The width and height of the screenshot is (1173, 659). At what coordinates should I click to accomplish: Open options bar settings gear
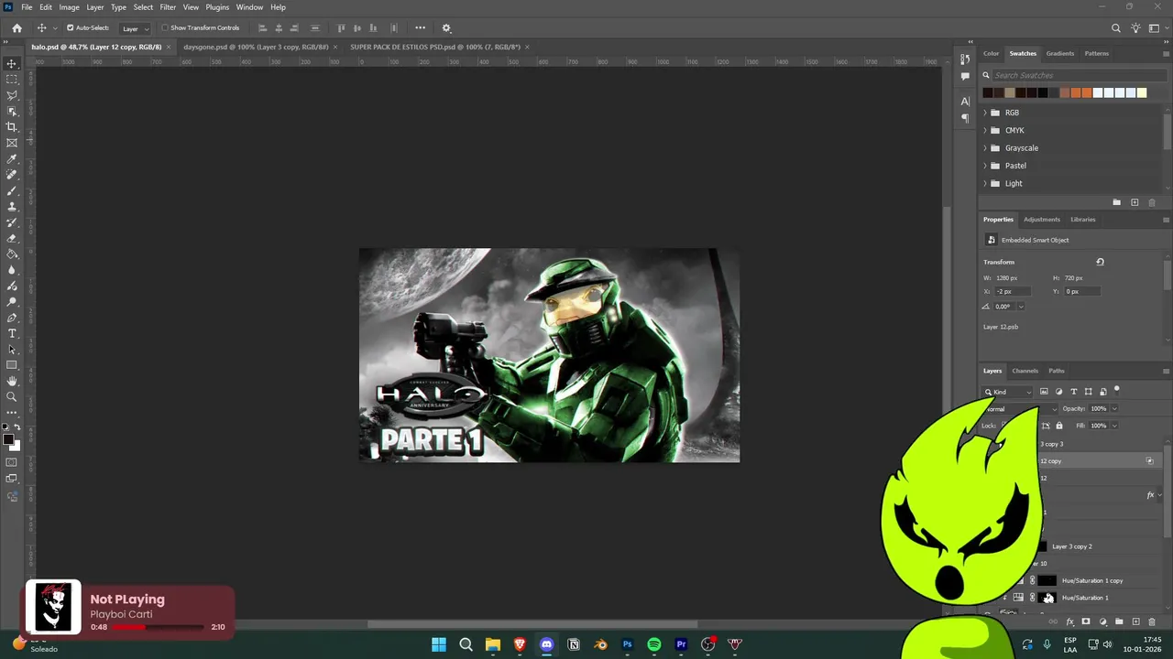(446, 28)
